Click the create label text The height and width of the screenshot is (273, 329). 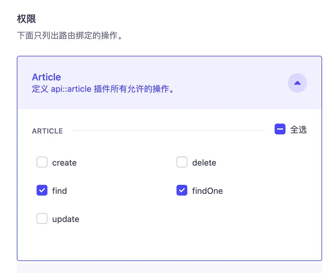tap(64, 163)
